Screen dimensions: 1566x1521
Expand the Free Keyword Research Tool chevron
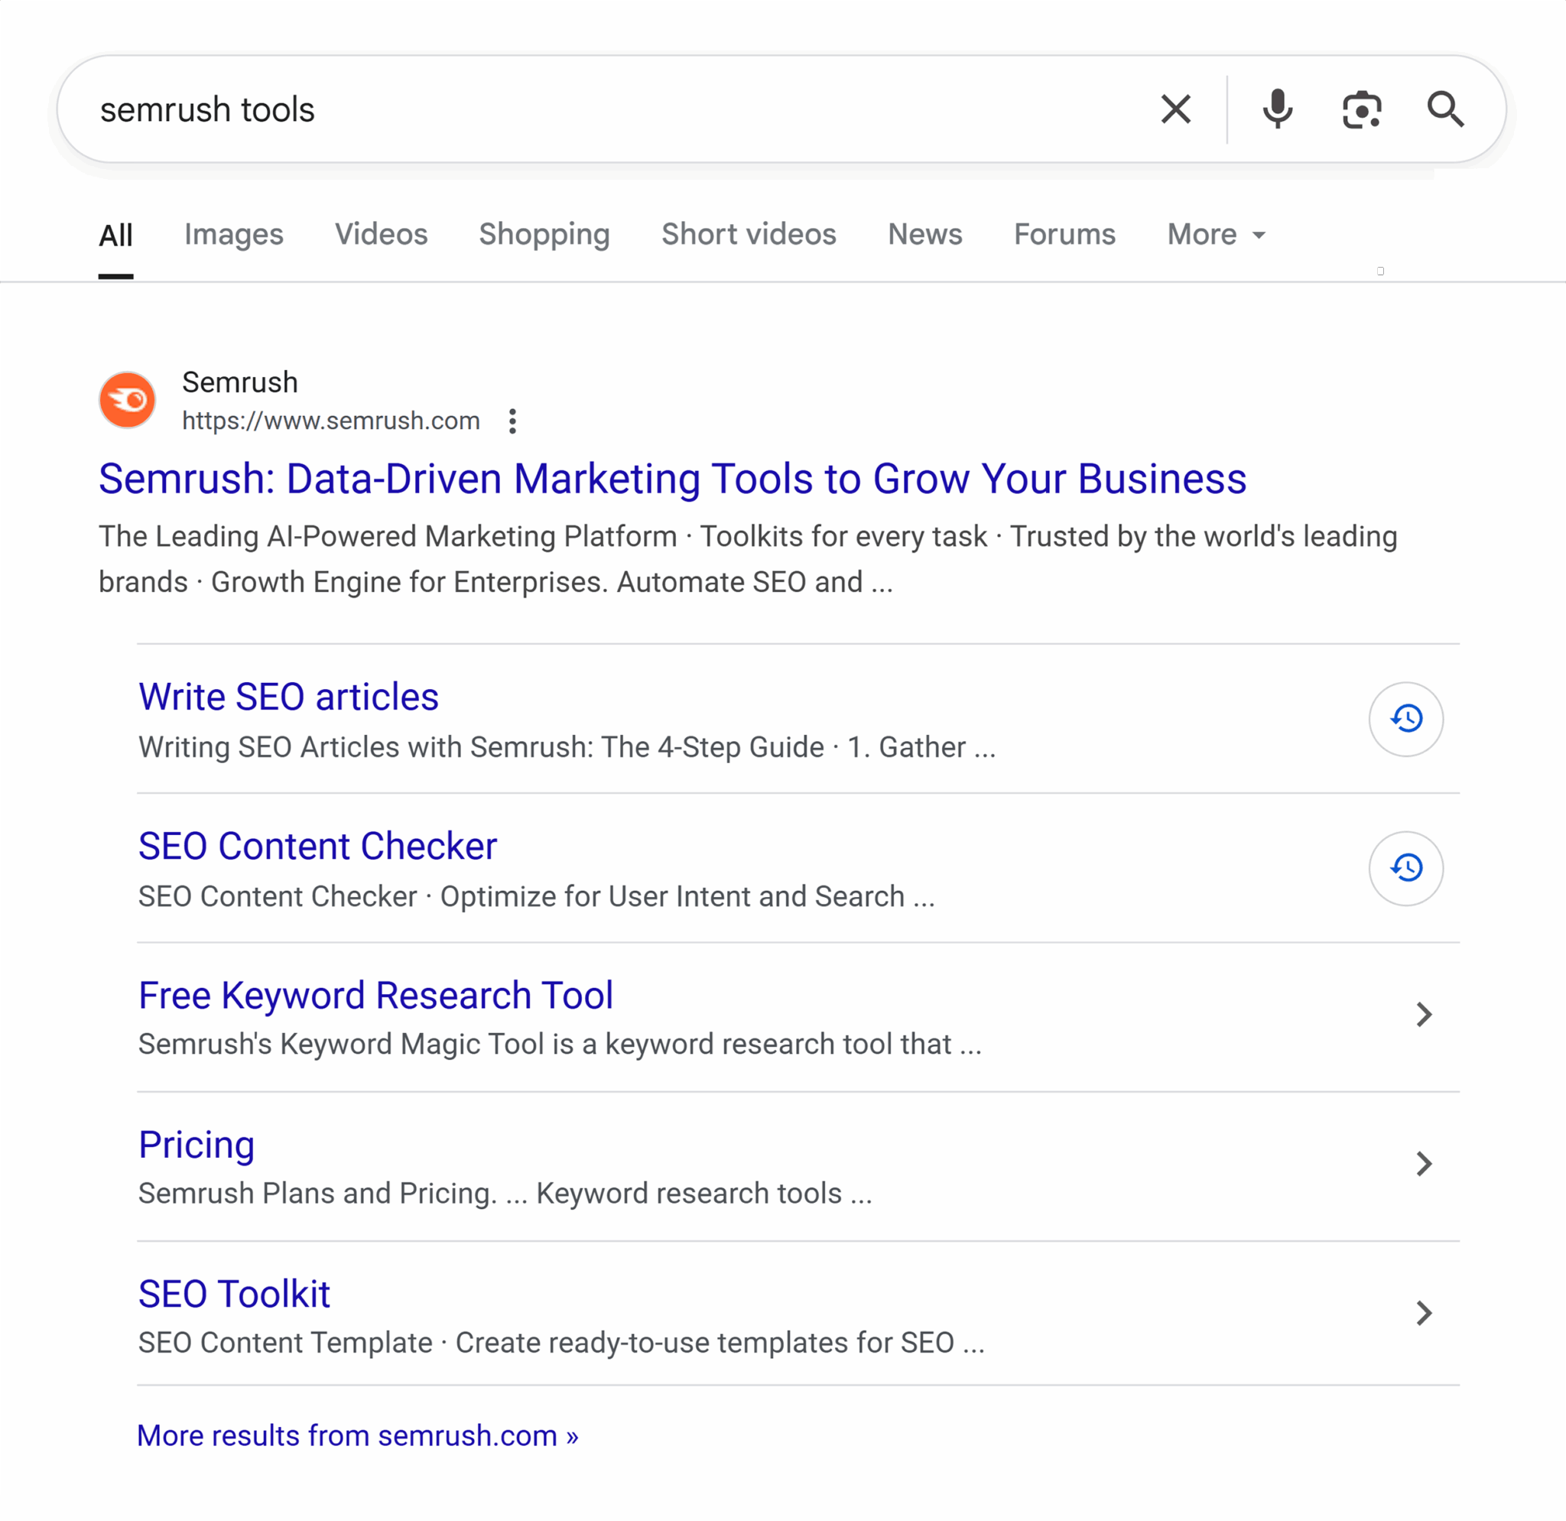click(1424, 1015)
